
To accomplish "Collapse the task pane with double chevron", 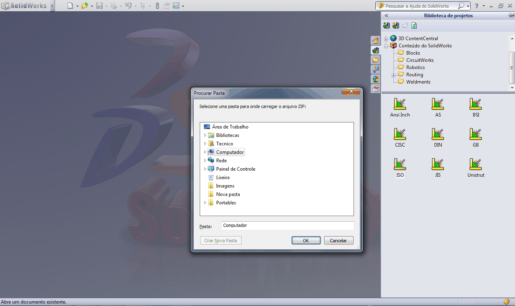I will (387, 16).
